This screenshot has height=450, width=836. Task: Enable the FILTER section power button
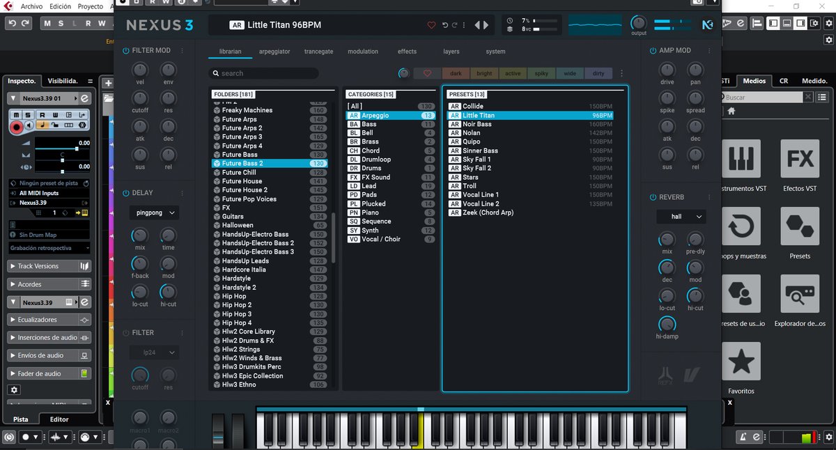(x=126, y=333)
